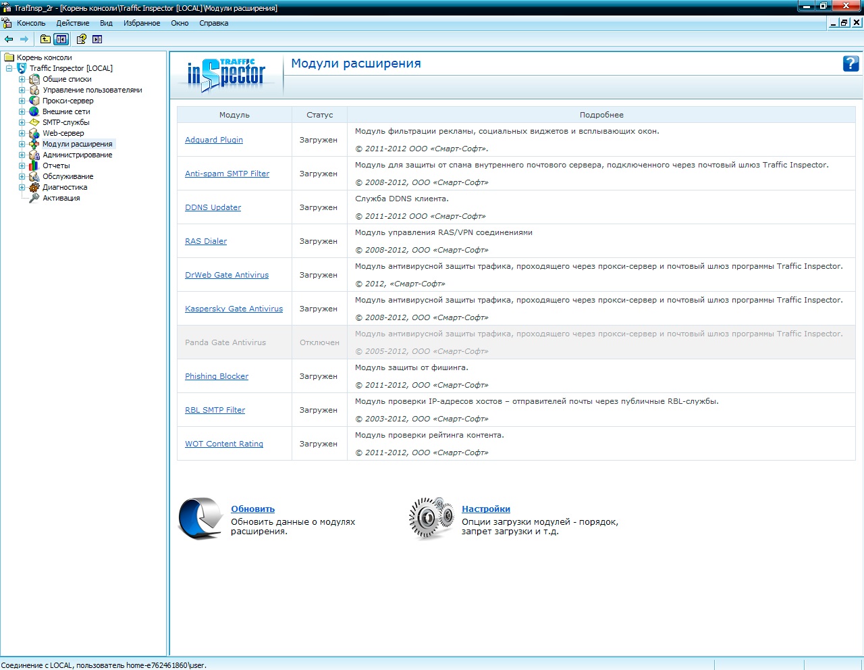The image size is (864, 670).
Task: Open the Окно menu
Action: (x=180, y=23)
